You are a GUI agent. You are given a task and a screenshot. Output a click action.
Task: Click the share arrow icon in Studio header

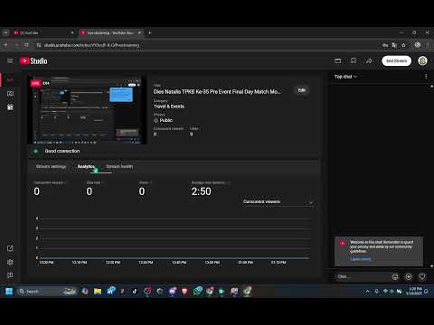369,61
